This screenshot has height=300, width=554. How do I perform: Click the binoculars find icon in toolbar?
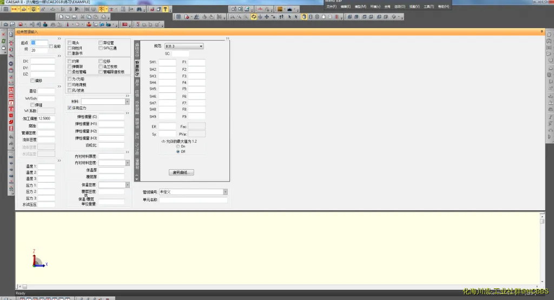point(139,9)
